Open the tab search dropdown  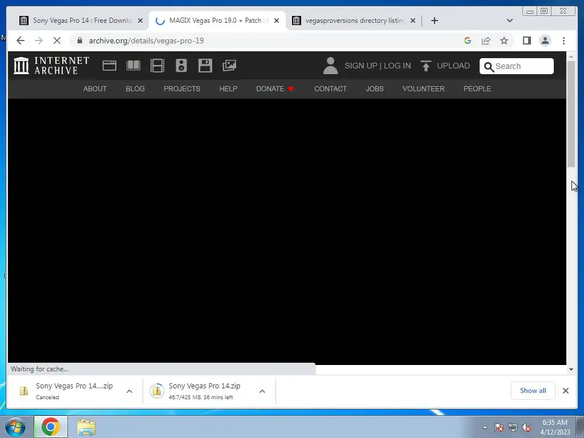tap(510, 21)
